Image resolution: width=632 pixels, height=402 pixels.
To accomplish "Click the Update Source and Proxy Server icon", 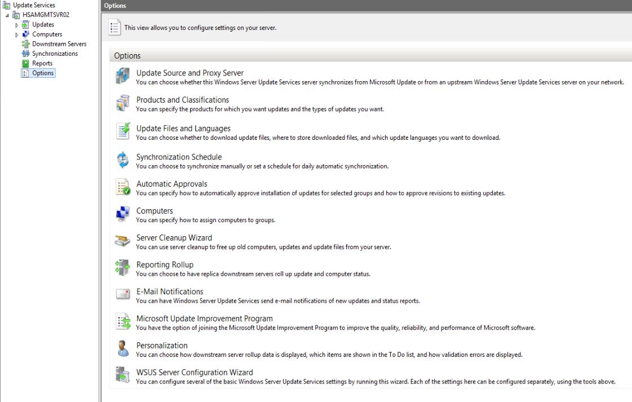I will click(x=122, y=76).
